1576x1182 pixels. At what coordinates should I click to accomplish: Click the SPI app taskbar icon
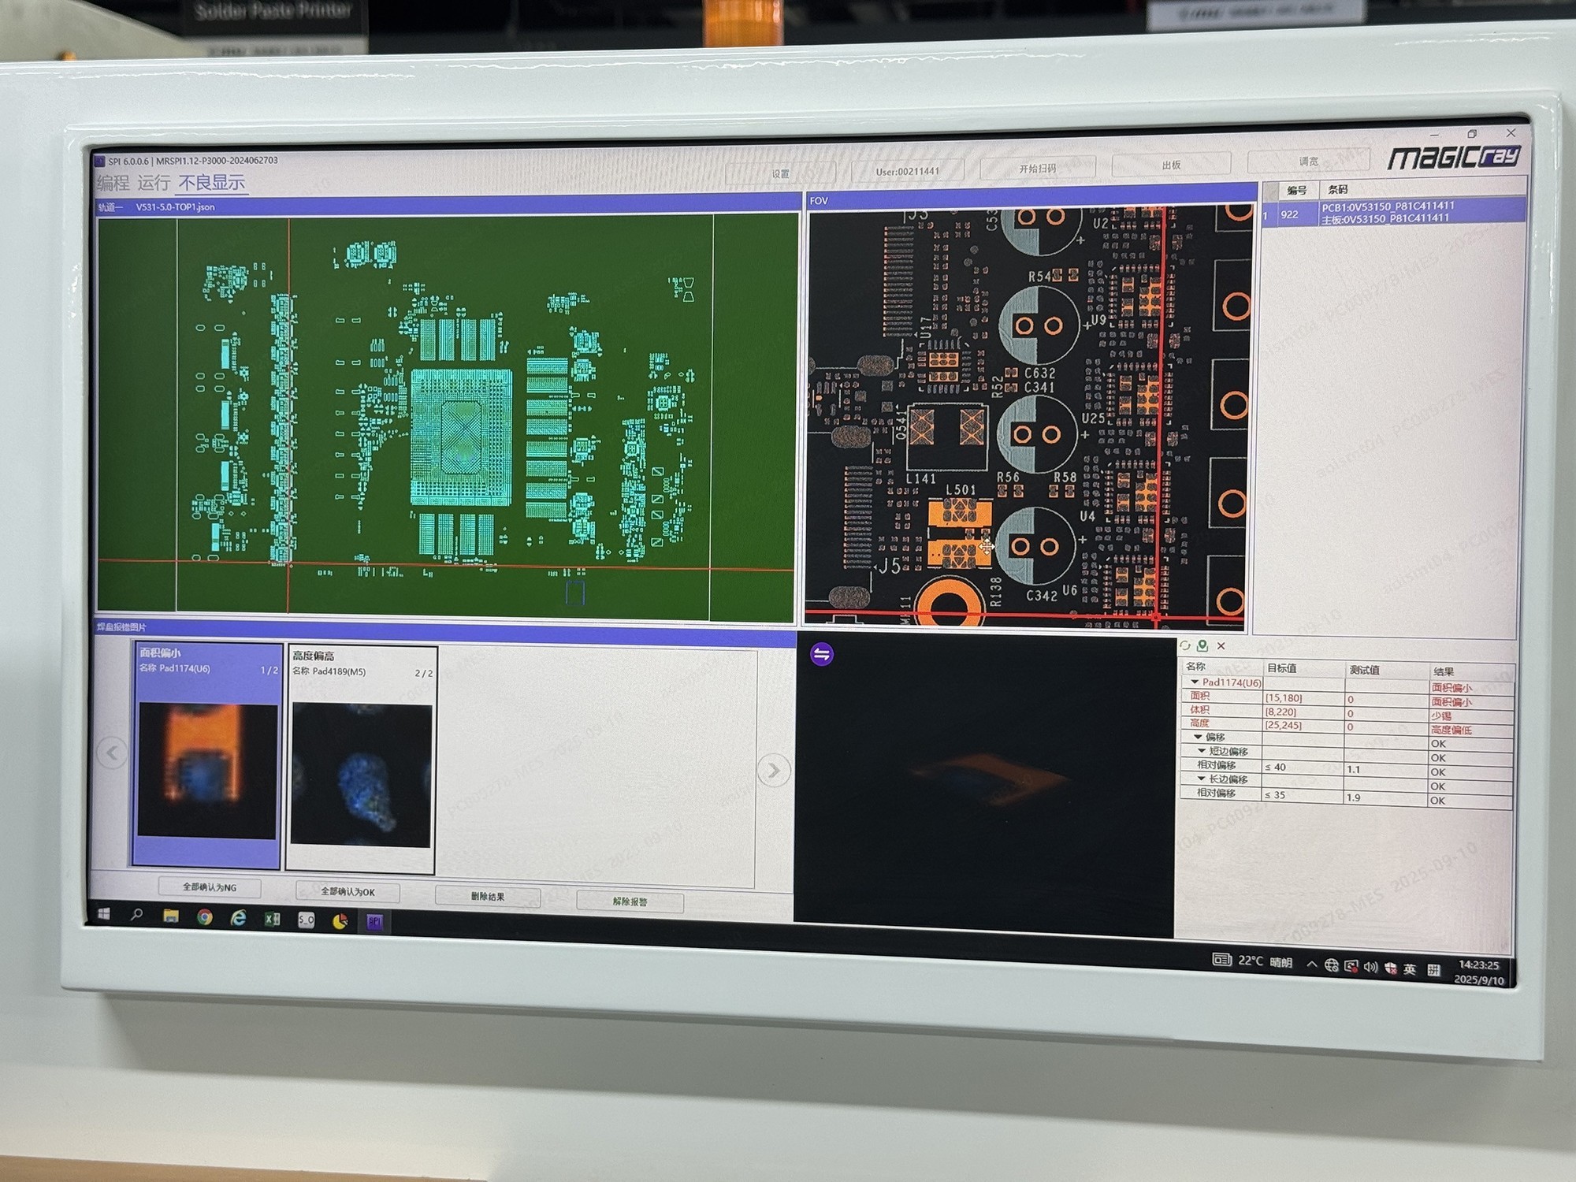(x=375, y=920)
